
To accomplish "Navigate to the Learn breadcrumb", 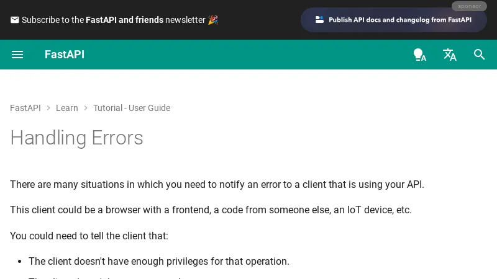I will click(x=67, y=108).
